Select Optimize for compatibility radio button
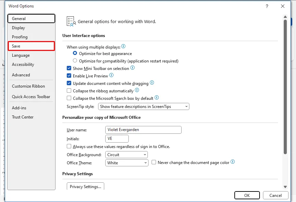 [x=75, y=60]
